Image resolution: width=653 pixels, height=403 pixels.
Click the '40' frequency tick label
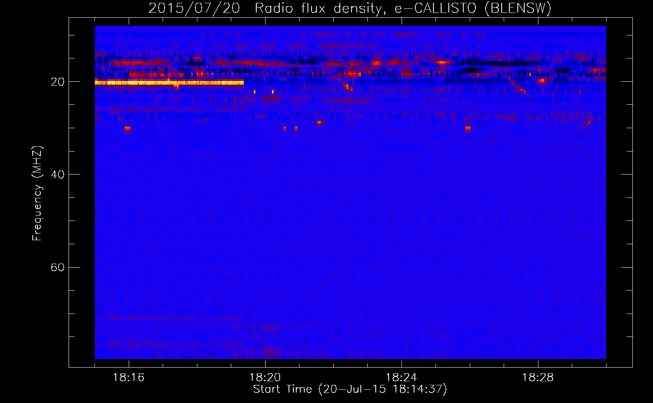click(x=58, y=174)
